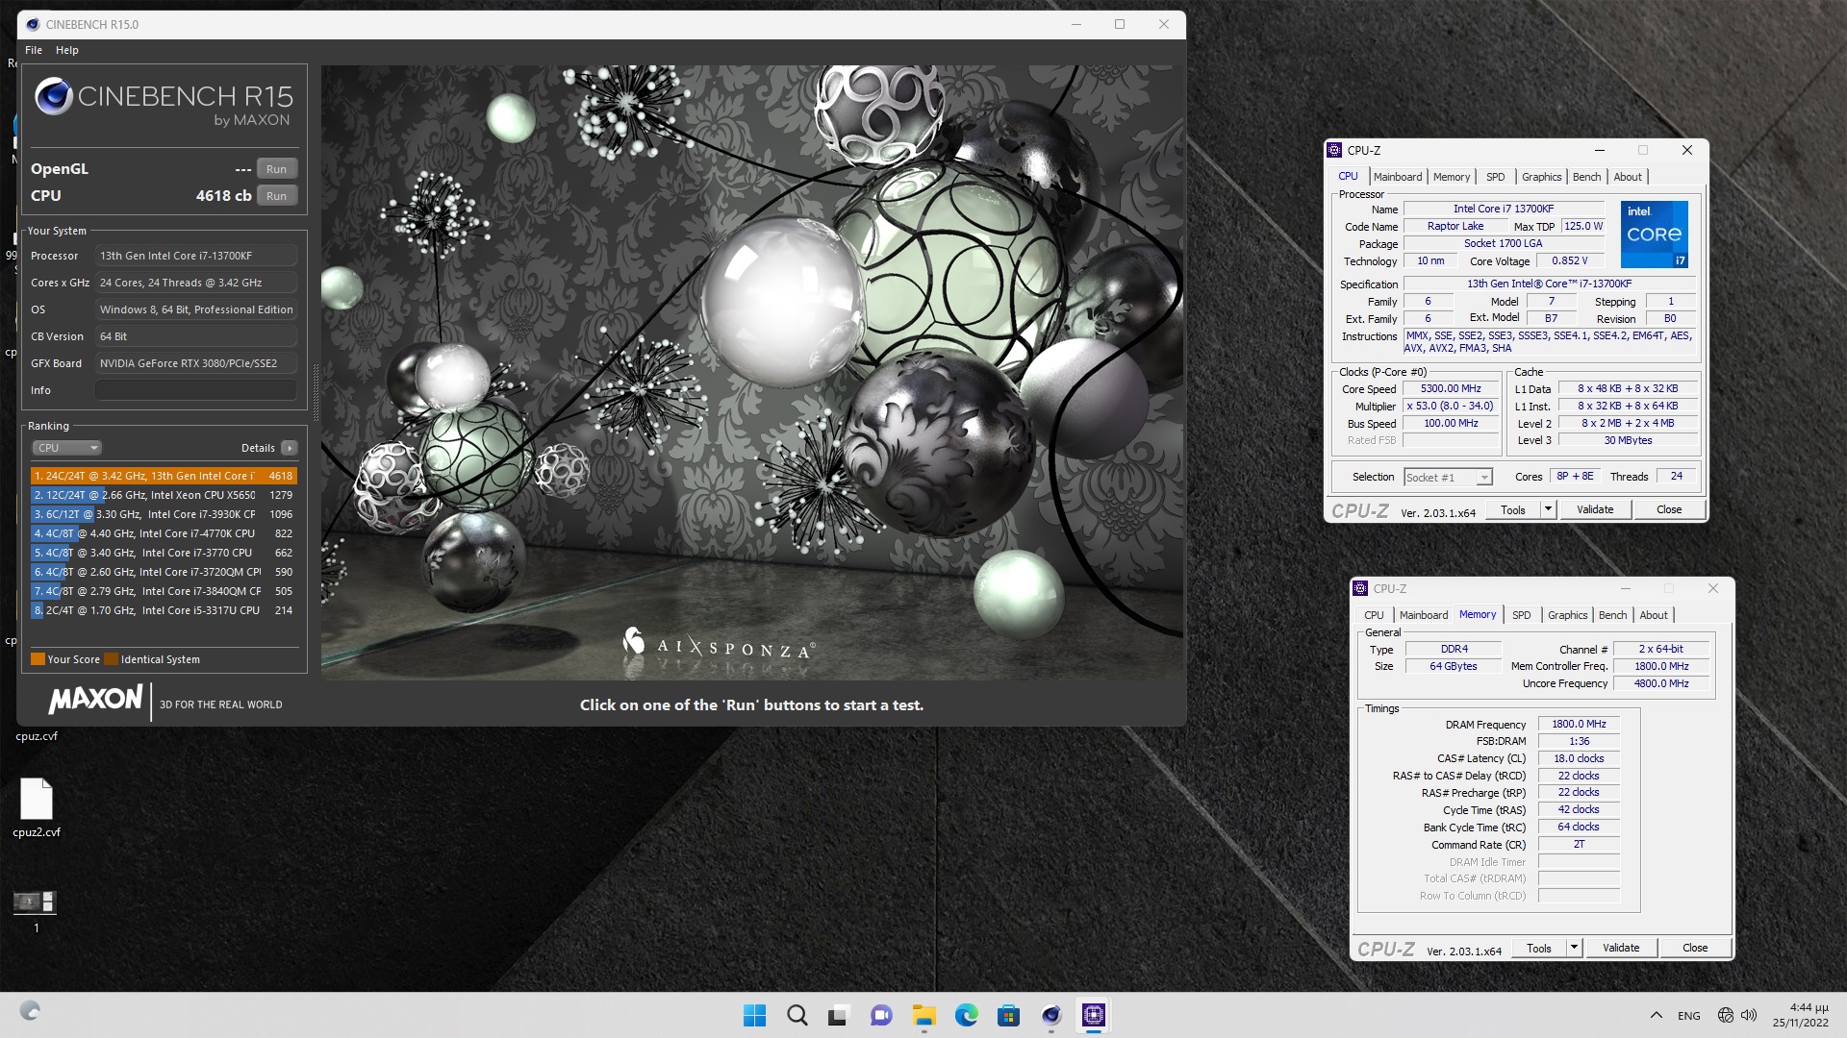Select ranking row Core i7-3720QM
This screenshot has width=1847, height=1038.
click(x=164, y=572)
